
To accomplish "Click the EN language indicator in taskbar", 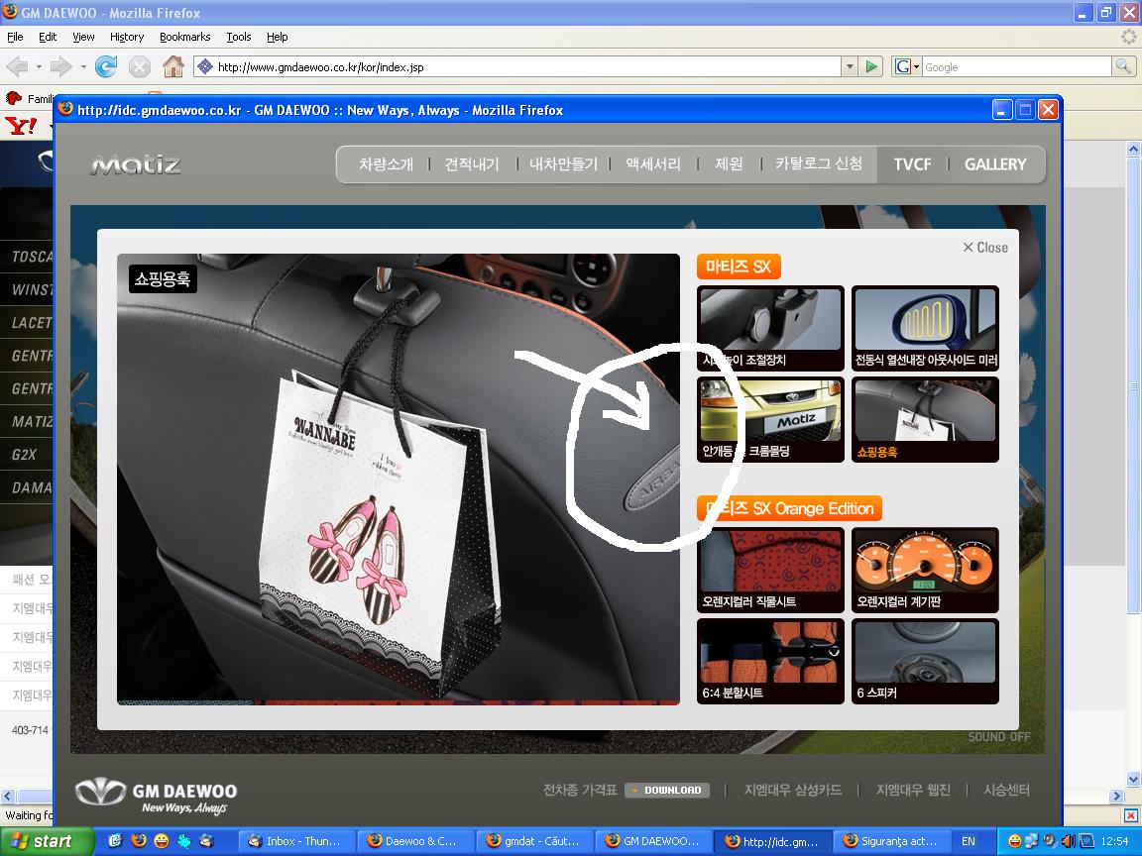I will [x=968, y=841].
